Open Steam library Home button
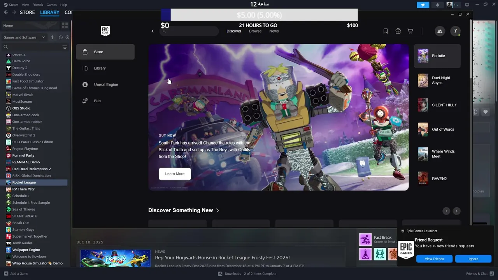498x280 pixels. (30, 26)
